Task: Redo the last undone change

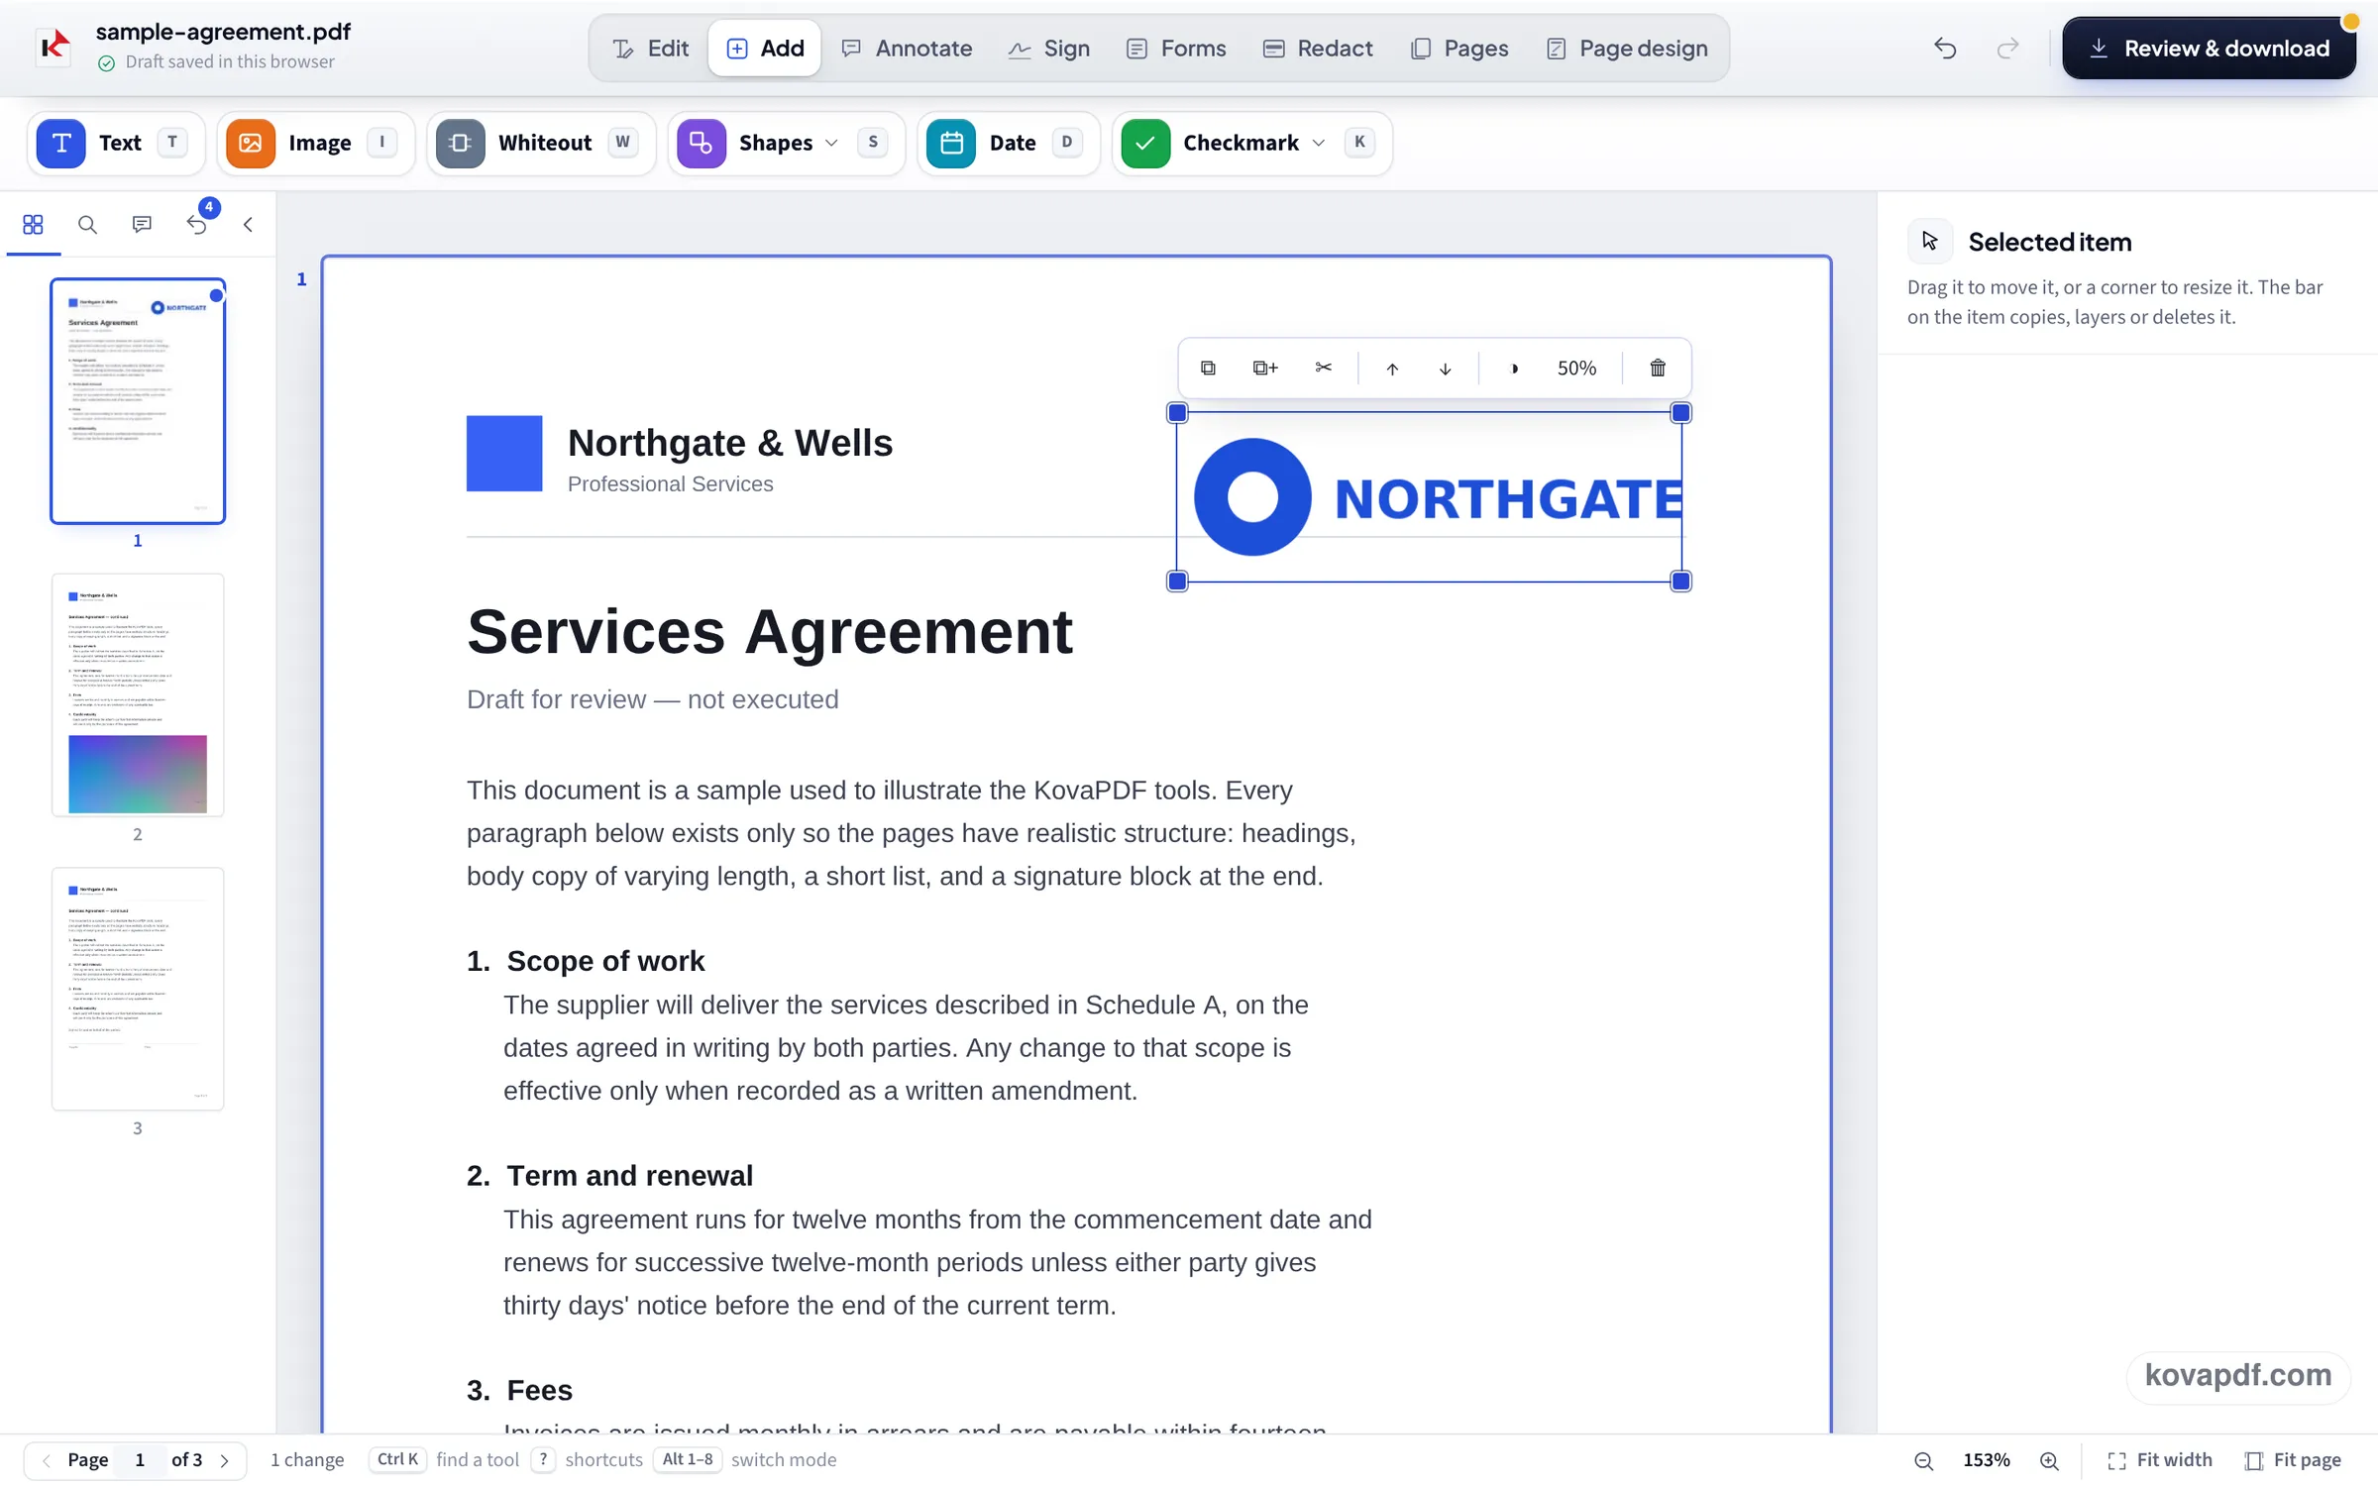Action: pos(2007,49)
